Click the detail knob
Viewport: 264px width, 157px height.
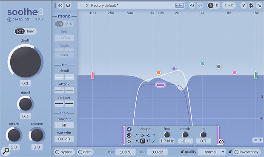coord(26,104)
